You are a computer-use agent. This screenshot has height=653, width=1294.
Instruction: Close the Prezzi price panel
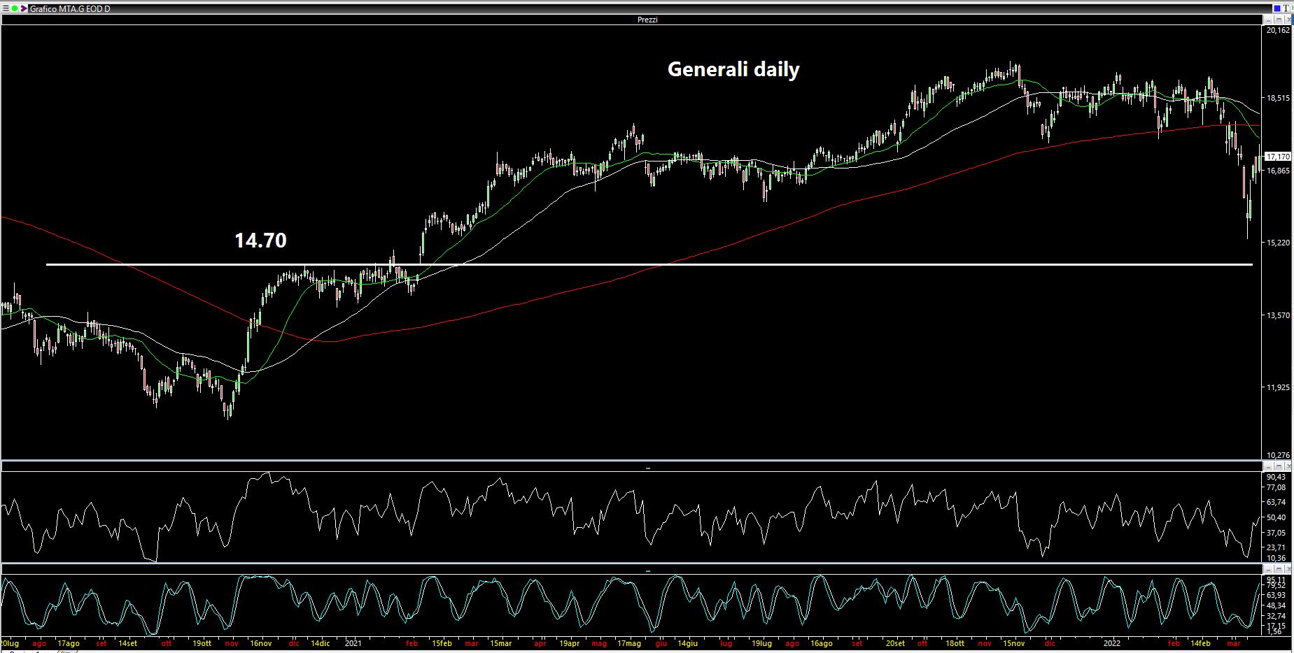(x=1288, y=20)
